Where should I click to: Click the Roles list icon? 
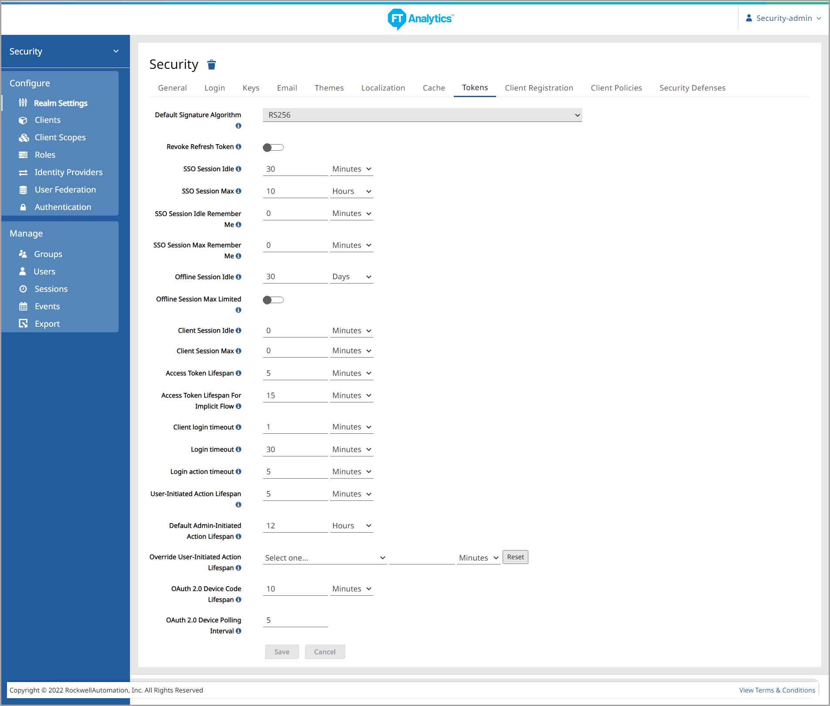pos(23,155)
